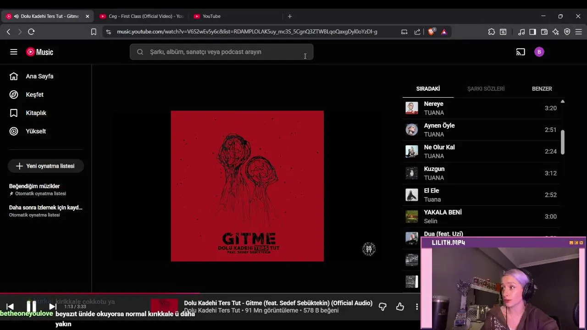587x330 pixels.
Task: Click the share page icon in address bar
Action: [417, 32]
